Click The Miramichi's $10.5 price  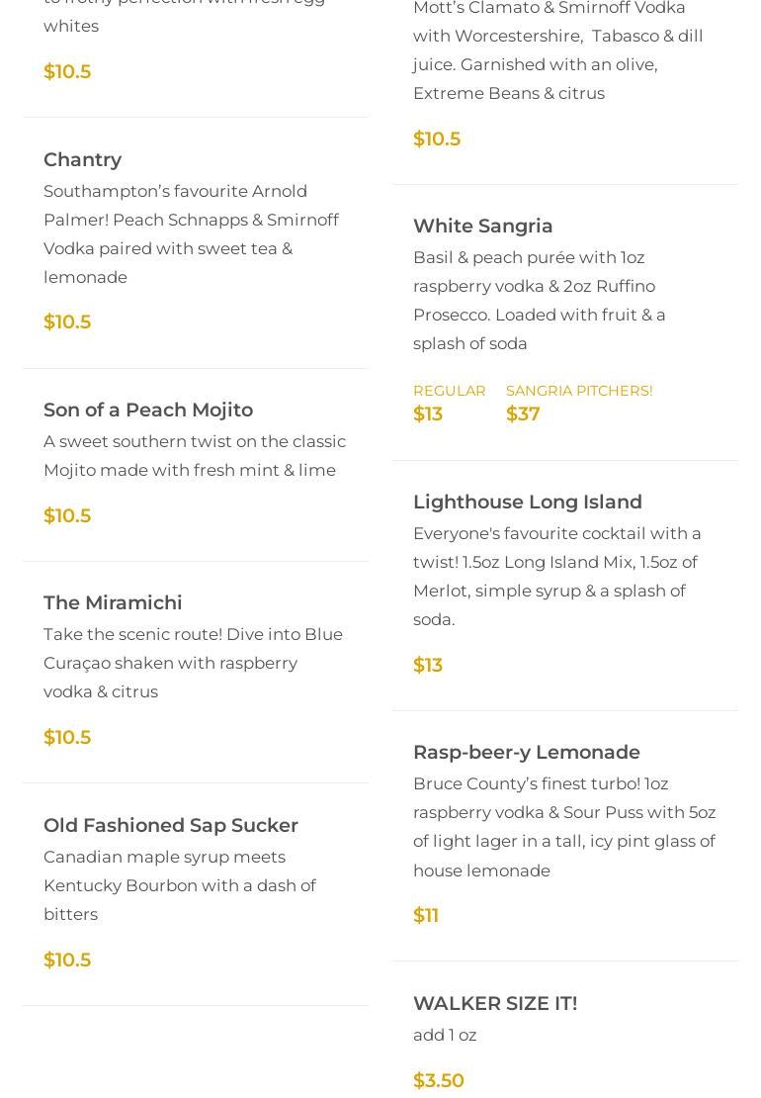pos(66,737)
